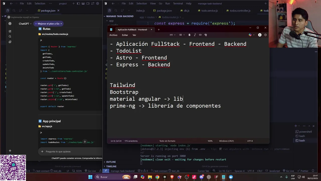Clear formatting icon in Notepad toolbar
Screen dimensions: 321x181
[206, 35]
